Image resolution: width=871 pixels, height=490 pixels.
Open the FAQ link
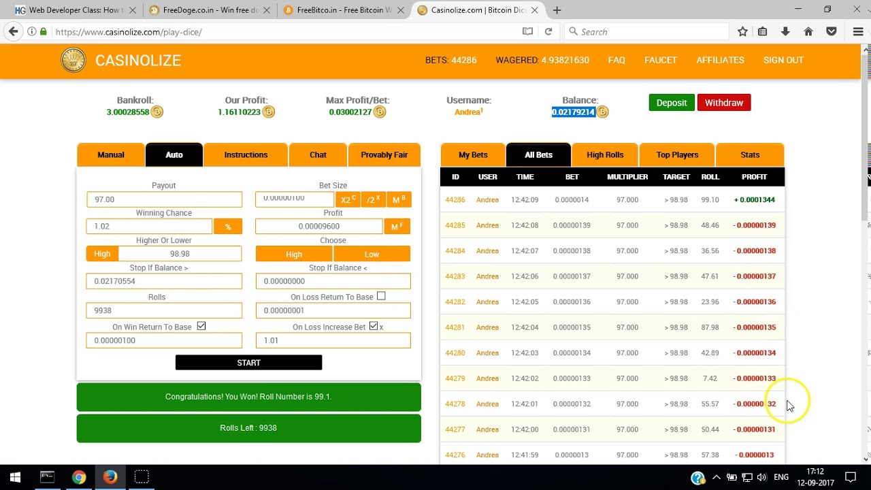617,60
